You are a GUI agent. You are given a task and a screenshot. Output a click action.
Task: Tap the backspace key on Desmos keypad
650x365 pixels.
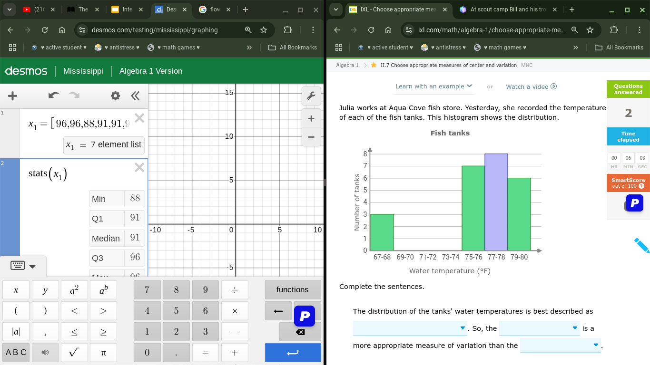tap(300, 332)
